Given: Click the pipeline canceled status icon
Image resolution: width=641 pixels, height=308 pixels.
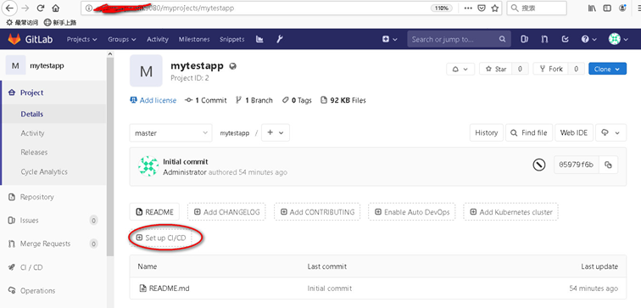Looking at the screenshot, I should pos(539,165).
